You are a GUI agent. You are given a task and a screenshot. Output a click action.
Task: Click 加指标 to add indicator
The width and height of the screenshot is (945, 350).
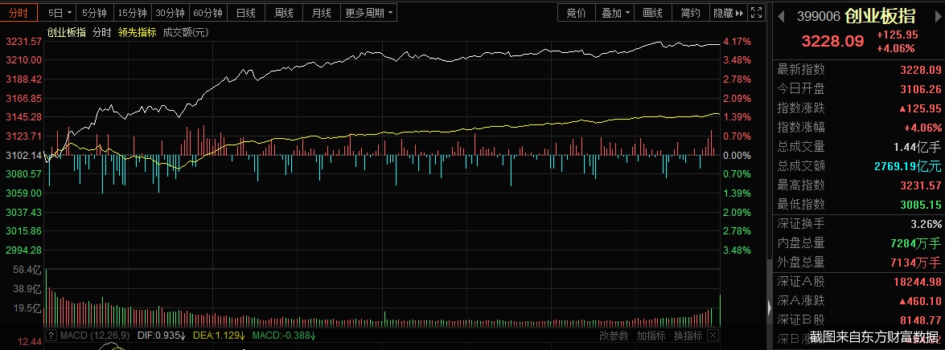pos(651,336)
